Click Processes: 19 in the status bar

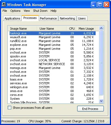click(x=11, y=121)
